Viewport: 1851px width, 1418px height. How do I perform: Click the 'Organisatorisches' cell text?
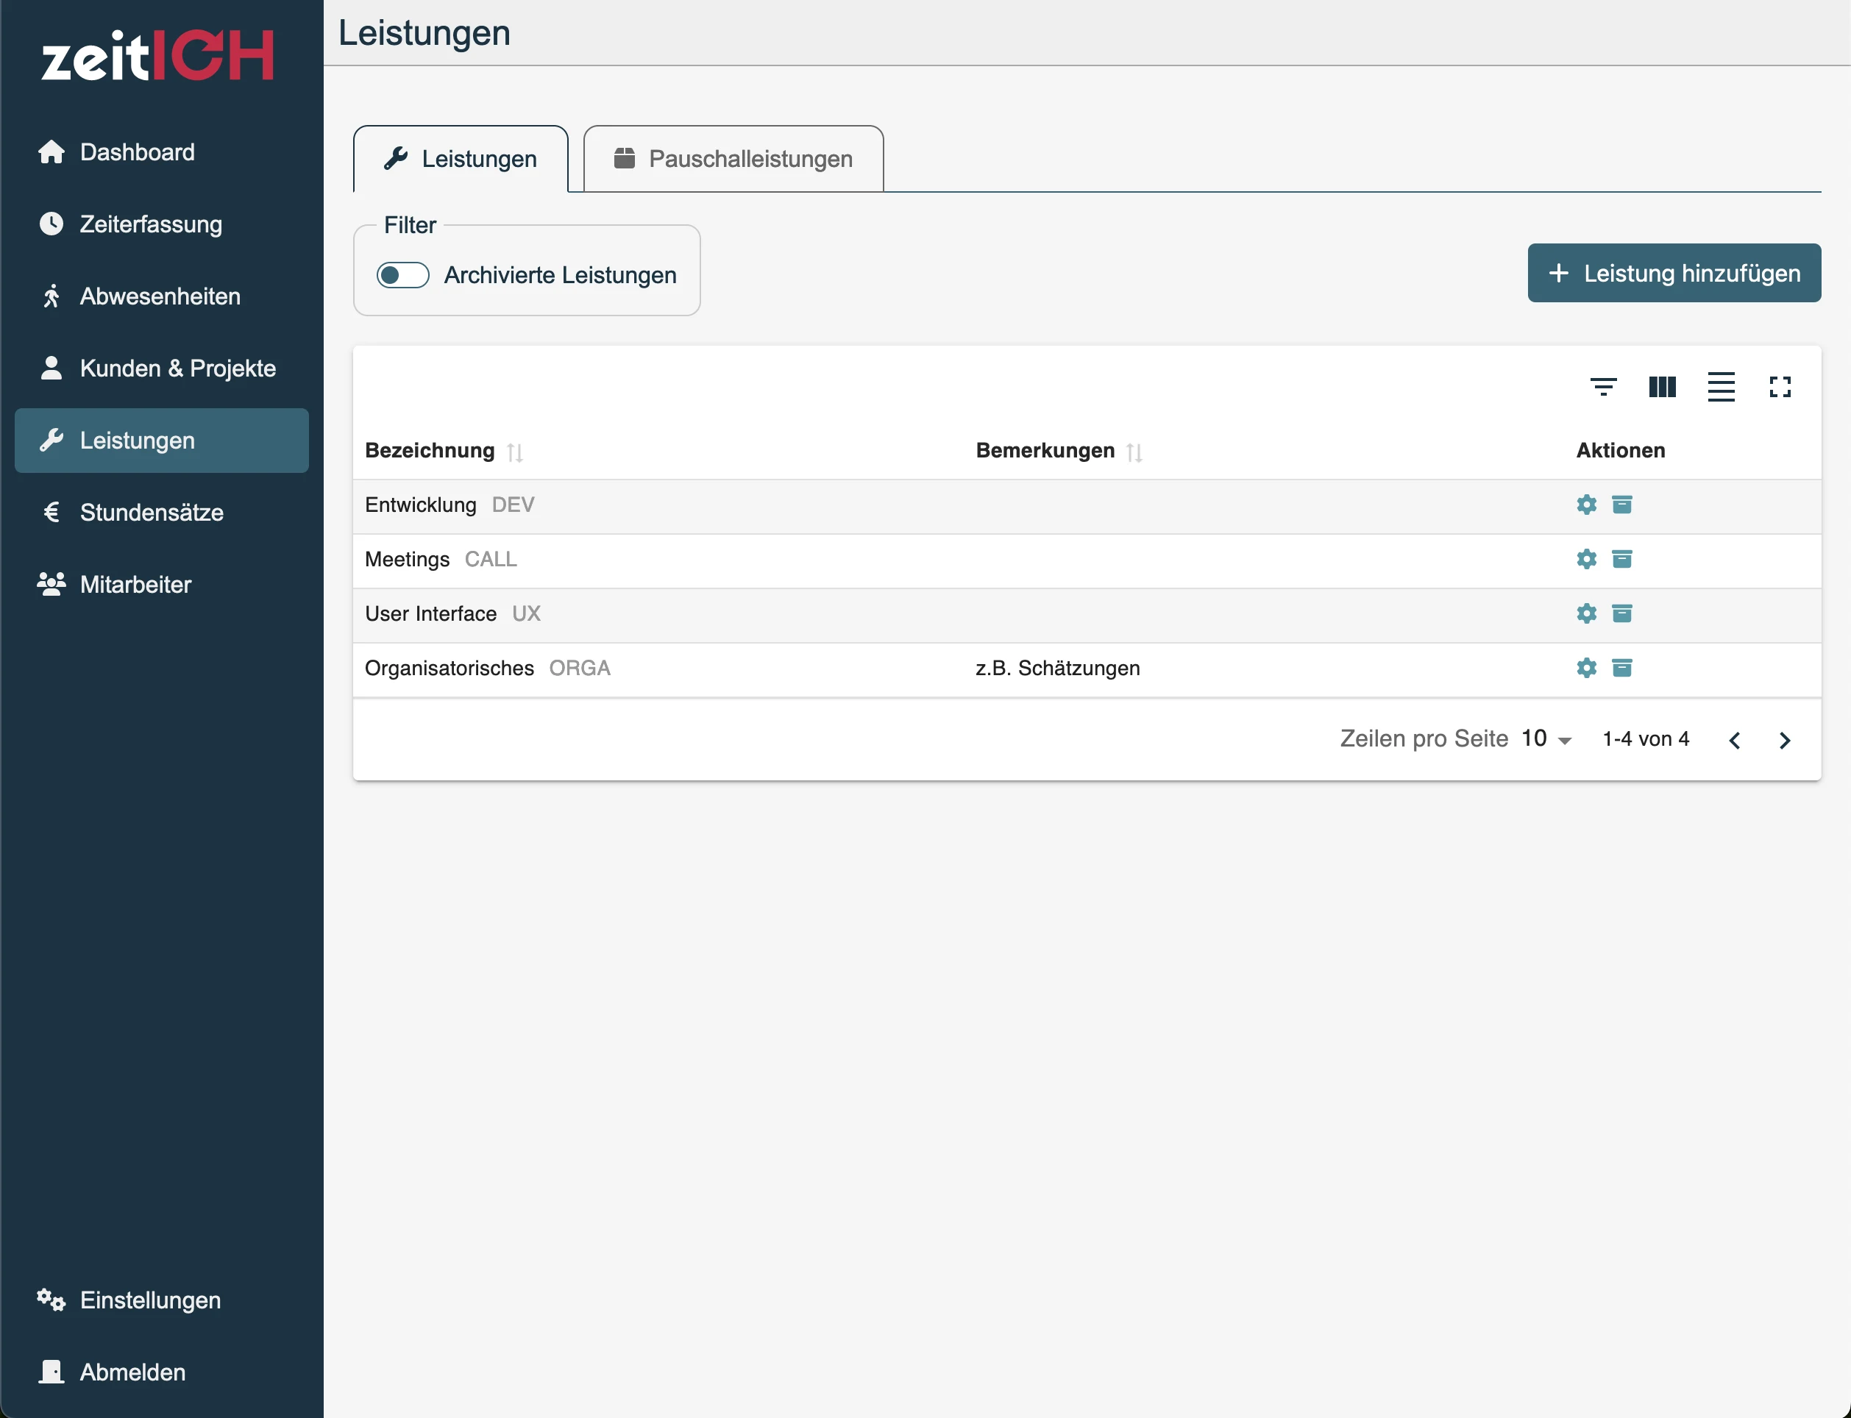(449, 668)
